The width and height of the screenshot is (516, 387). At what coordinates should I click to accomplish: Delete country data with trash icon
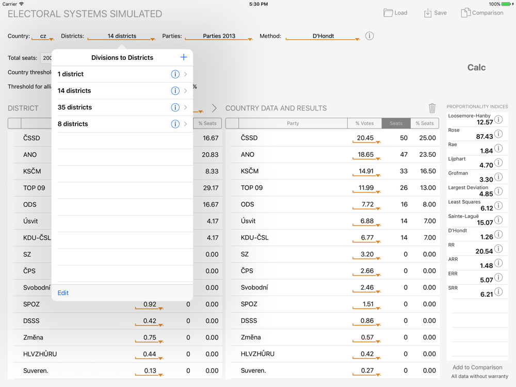point(432,108)
